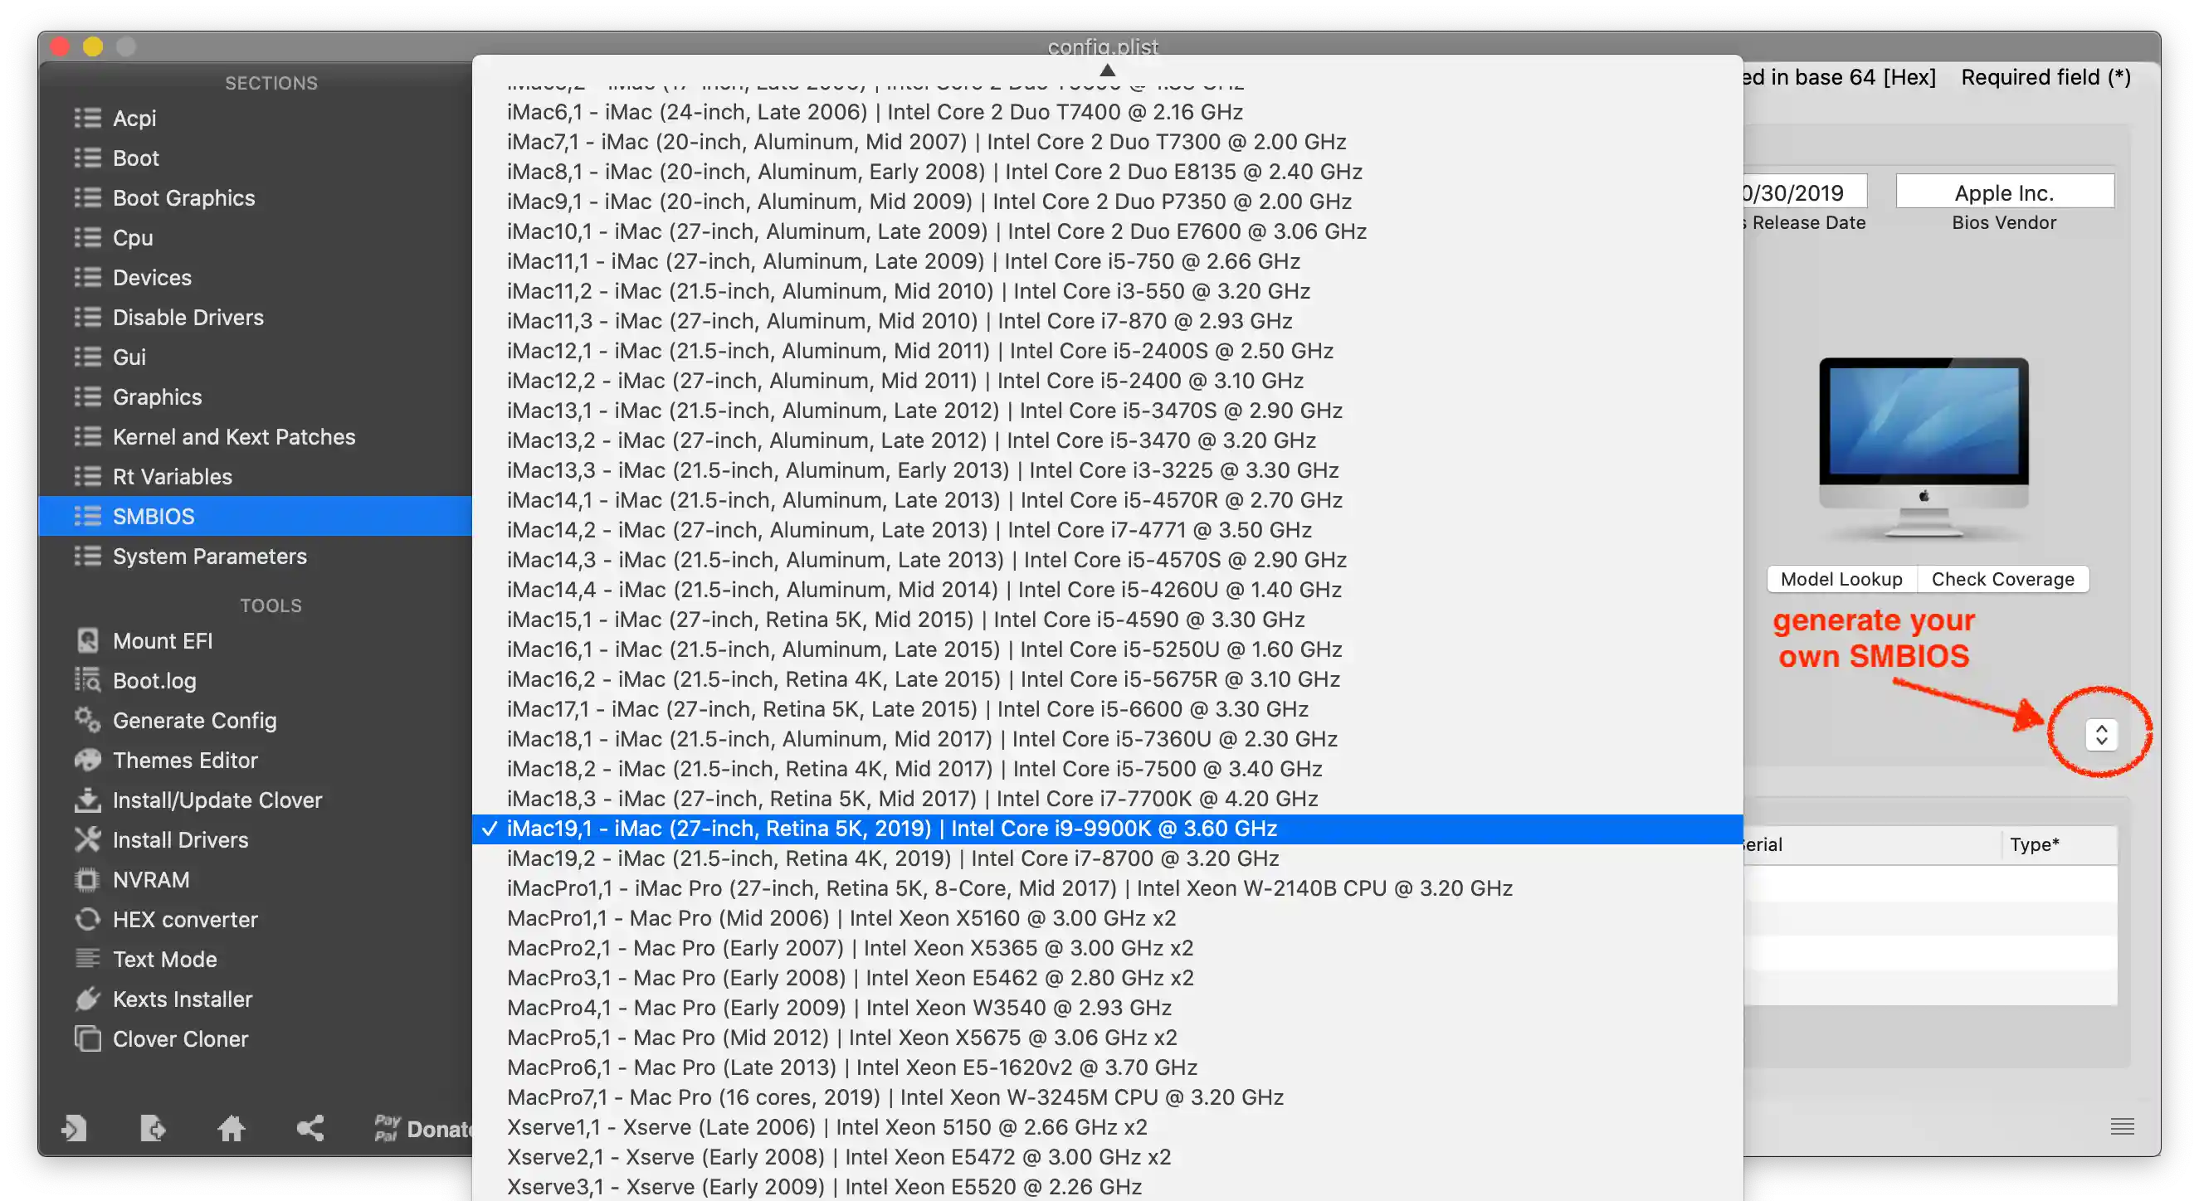This screenshot has width=2199, height=1201.
Task: Click the share icon in bottom toolbar
Action: click(310, 1129)
